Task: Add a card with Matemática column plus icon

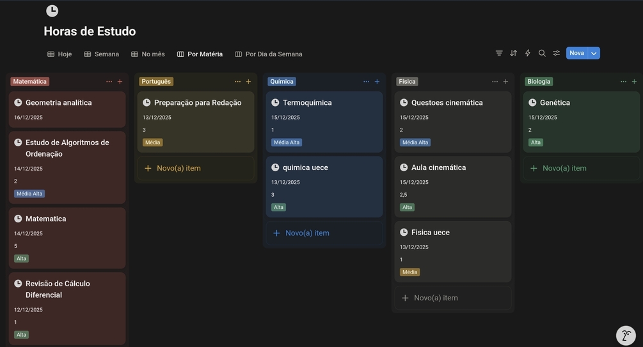Action: tap(120, 82)
